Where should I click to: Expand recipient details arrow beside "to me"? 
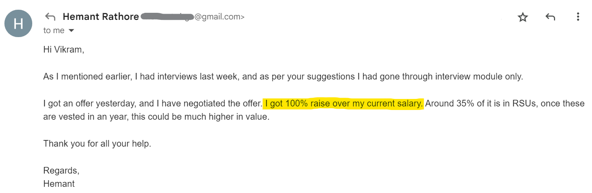click(x=71, y=30)
